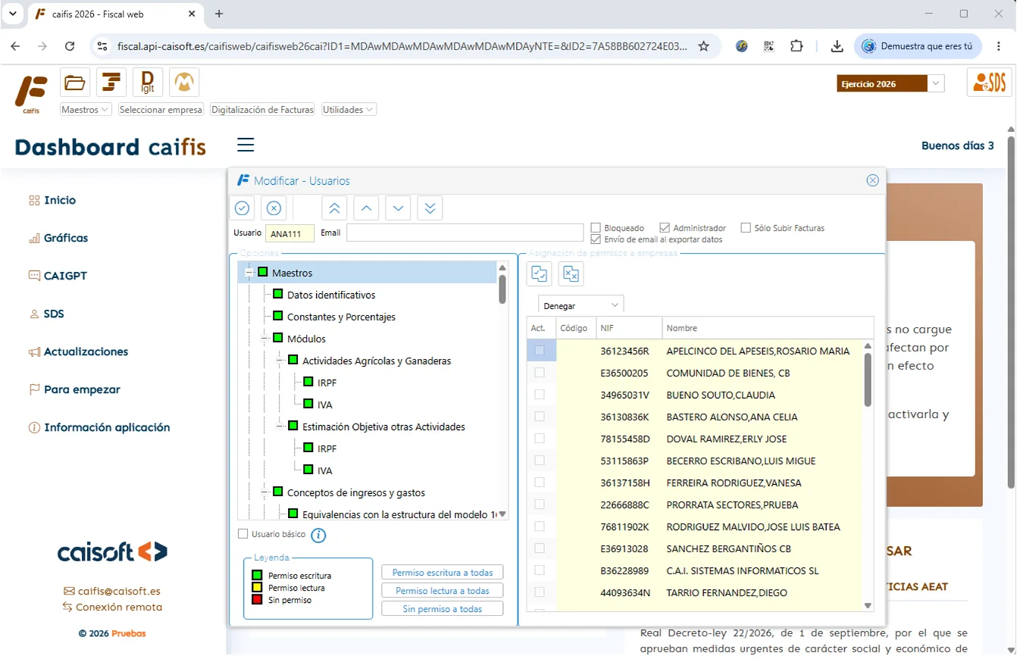Collapse Actividades Agrícolas y Ganaderas node
Image resolution: width=1017 pixels, height=662 pixels.
click(280, 361)
